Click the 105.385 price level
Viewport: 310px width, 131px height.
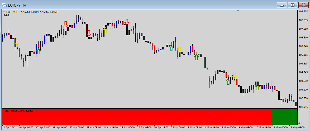(303, 55)
